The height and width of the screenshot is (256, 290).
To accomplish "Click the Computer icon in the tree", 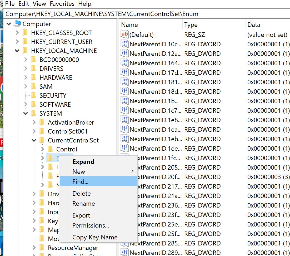I will tap(17, 24).
